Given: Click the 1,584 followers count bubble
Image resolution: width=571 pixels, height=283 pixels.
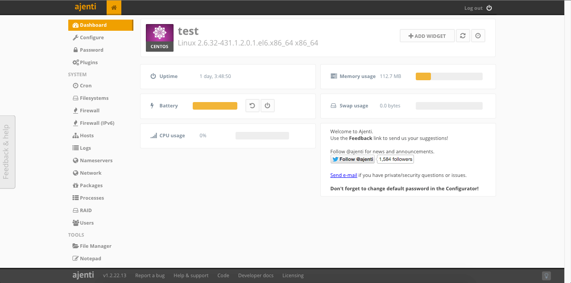Looking at the screenshot, I should click(x=396, y=159).
